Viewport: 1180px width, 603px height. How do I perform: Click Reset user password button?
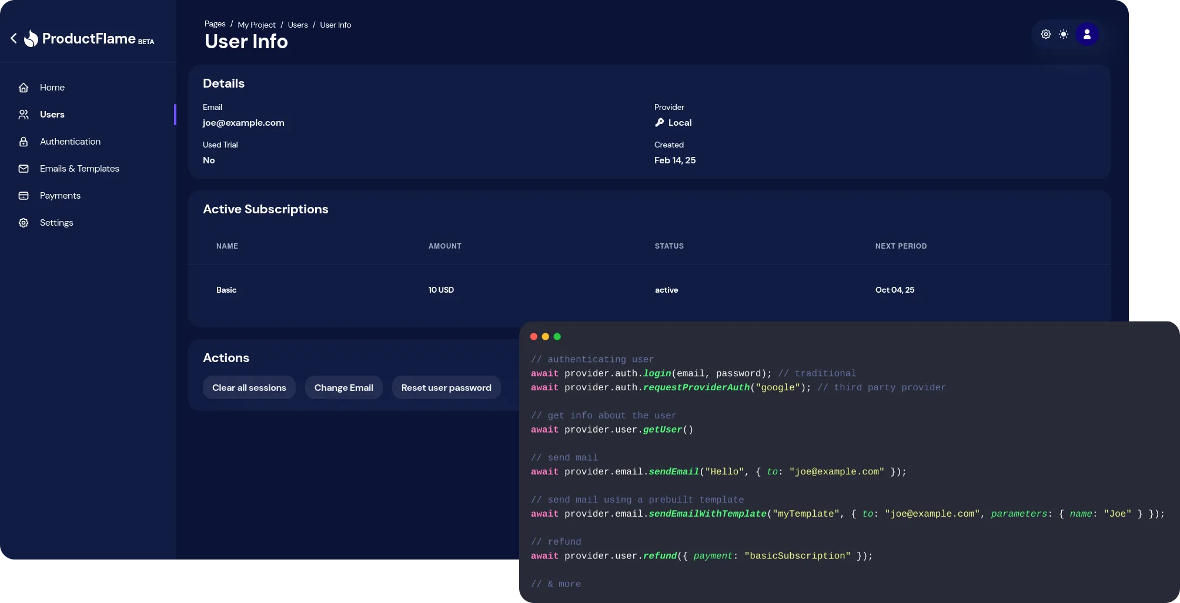(x=446, y=388)
